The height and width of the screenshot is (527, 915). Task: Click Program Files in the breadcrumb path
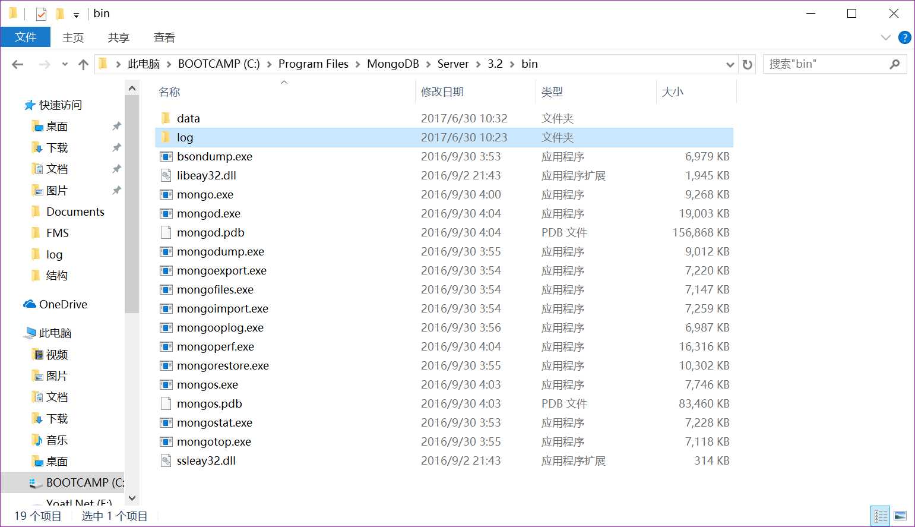[314, 64]
